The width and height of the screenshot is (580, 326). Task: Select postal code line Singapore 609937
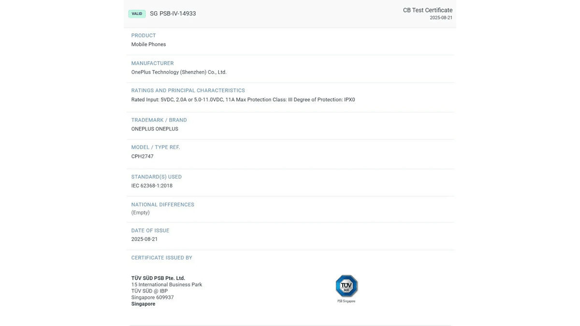click(152, 298)
